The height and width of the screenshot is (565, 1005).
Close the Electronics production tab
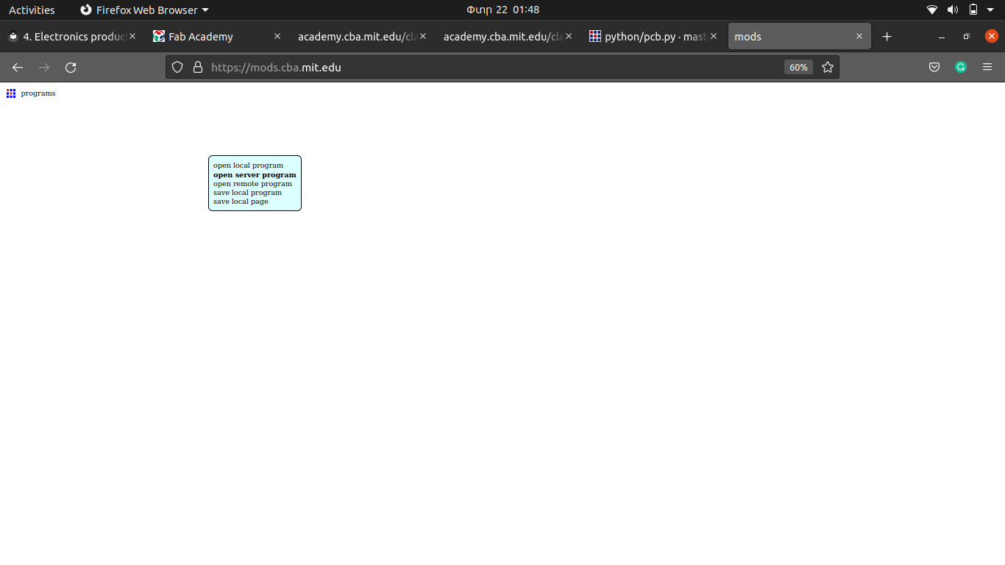[x=132, y=37]
